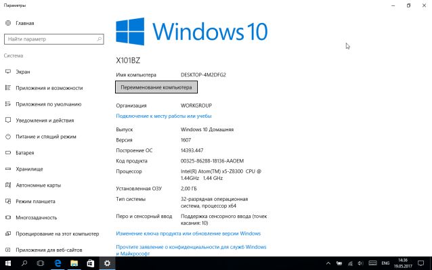
Task: Open the Wi-Fi network tray icon
Action: click(350, 263)
